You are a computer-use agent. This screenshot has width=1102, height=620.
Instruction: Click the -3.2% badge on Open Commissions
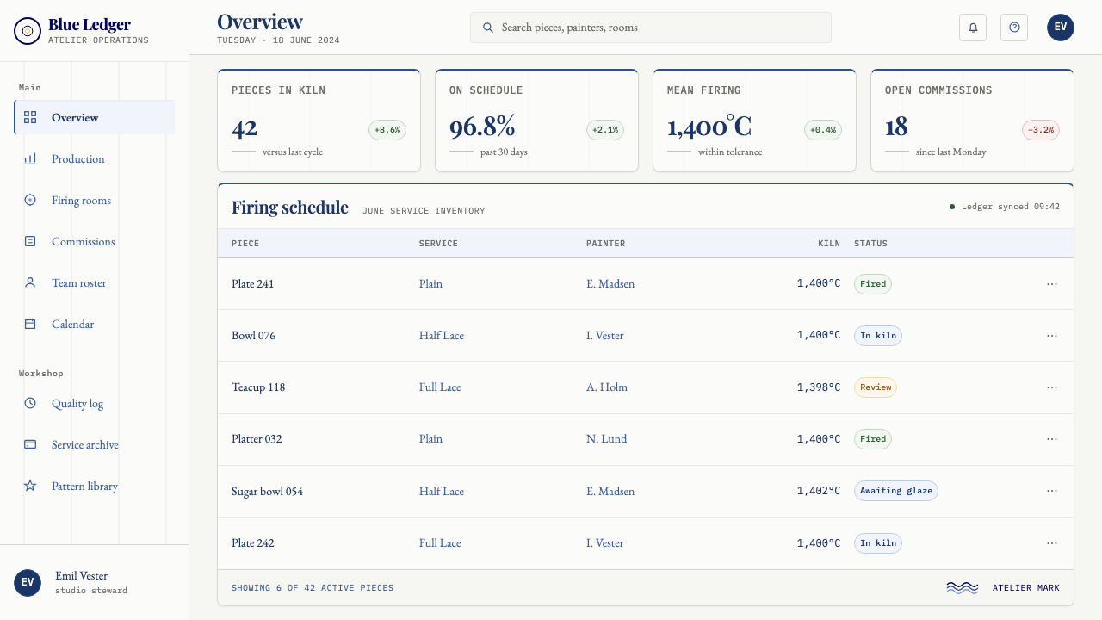pyautogui.click(x=1041, y=130)
